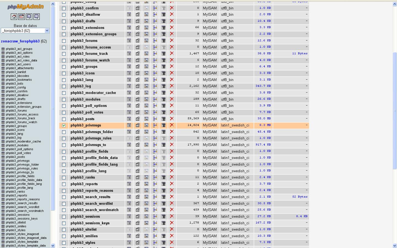
Task: Click Browse icon for phpbb3_posts row
Action: tap(129, 119)
